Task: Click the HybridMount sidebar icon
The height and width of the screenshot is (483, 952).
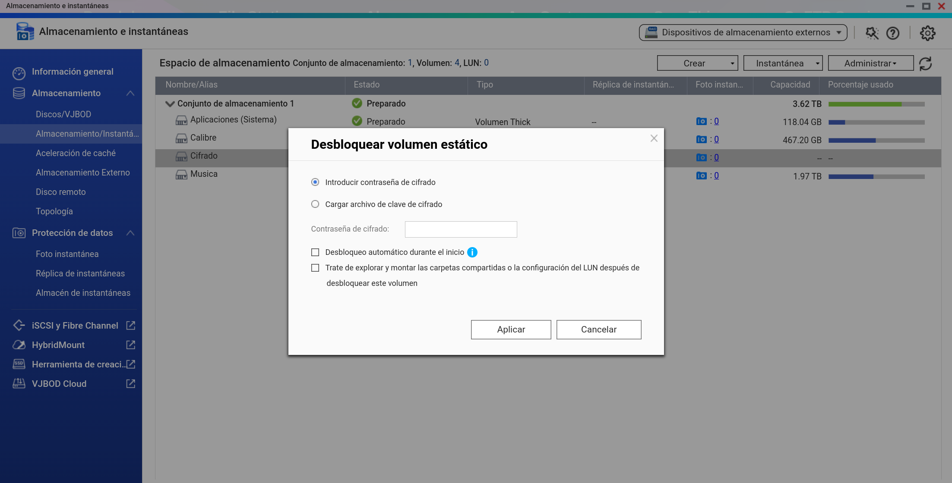Action: point(19,345)
